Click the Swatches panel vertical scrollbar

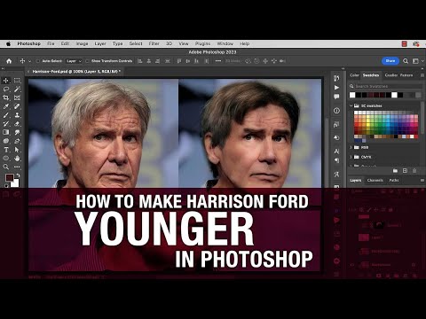pos(422,118)
